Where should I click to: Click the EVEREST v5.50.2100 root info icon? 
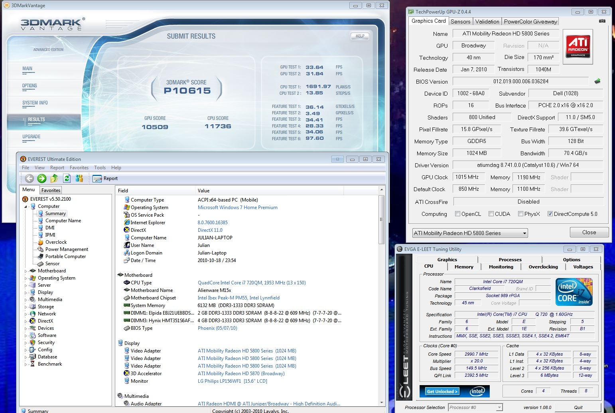click(25, 199)
